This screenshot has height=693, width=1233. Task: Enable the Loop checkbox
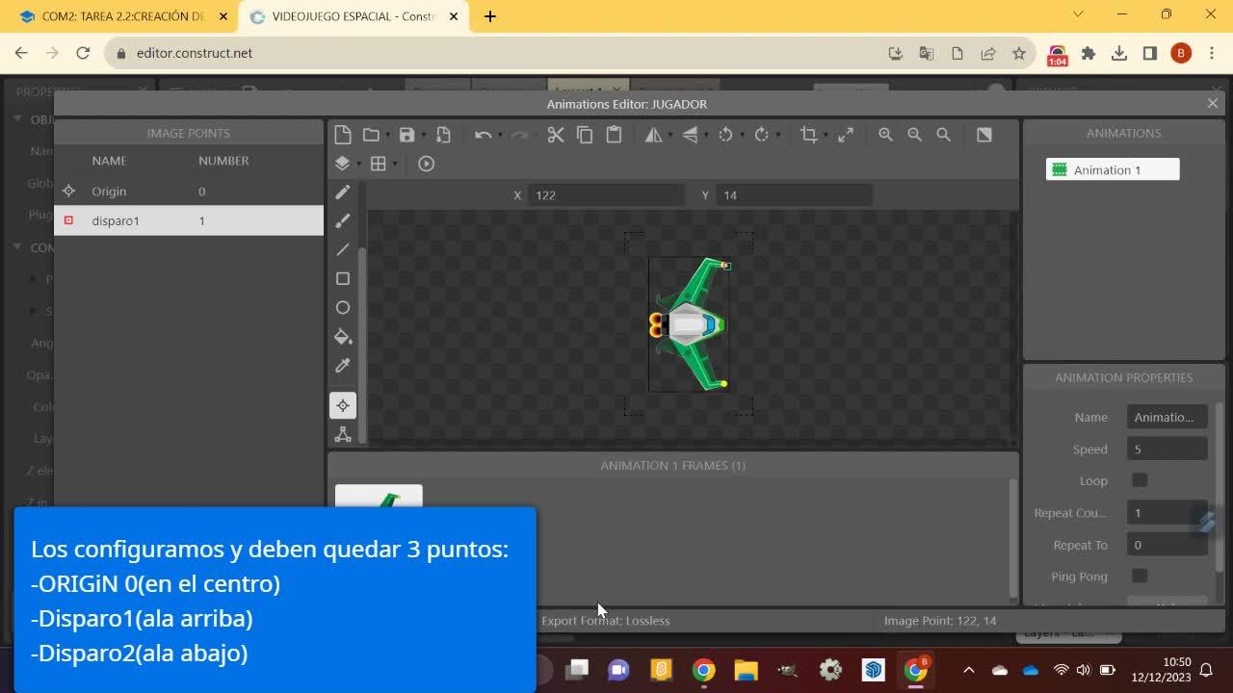1140,480
